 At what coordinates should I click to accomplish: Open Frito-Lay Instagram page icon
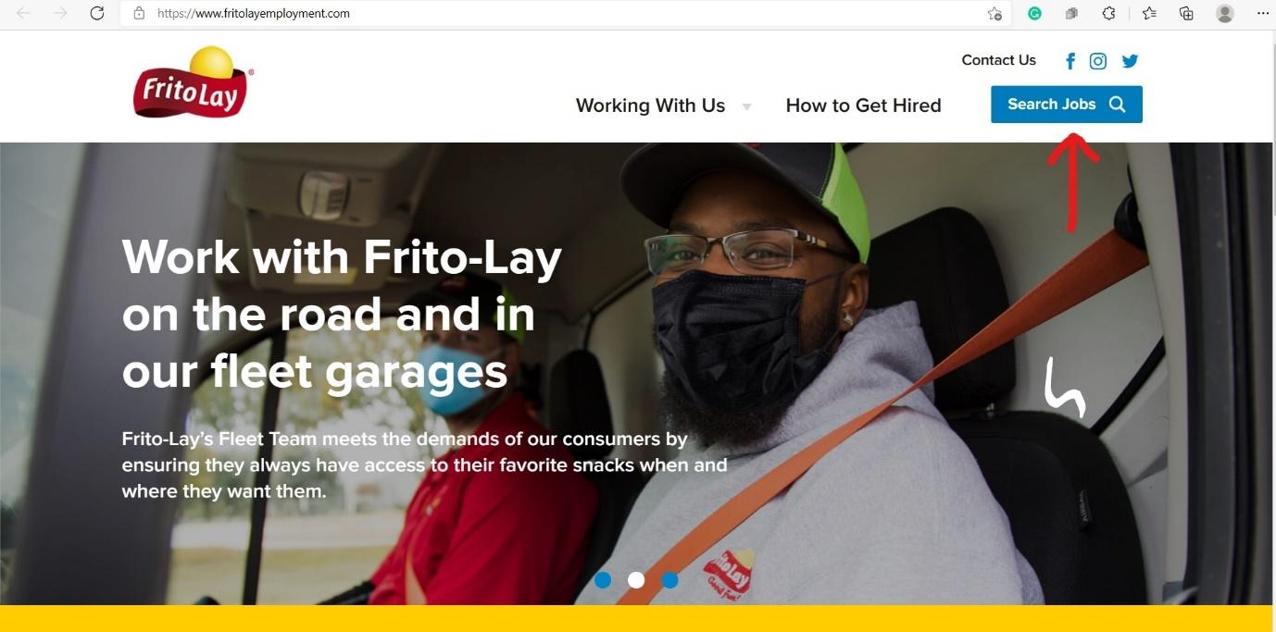[1098, 61]
